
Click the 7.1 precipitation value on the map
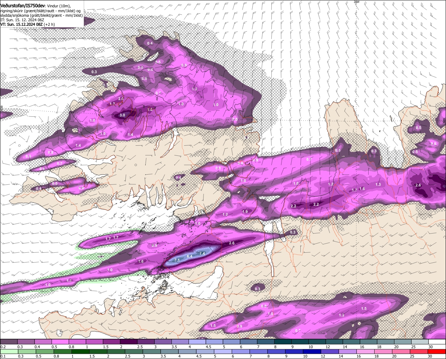tap(177, 260)
